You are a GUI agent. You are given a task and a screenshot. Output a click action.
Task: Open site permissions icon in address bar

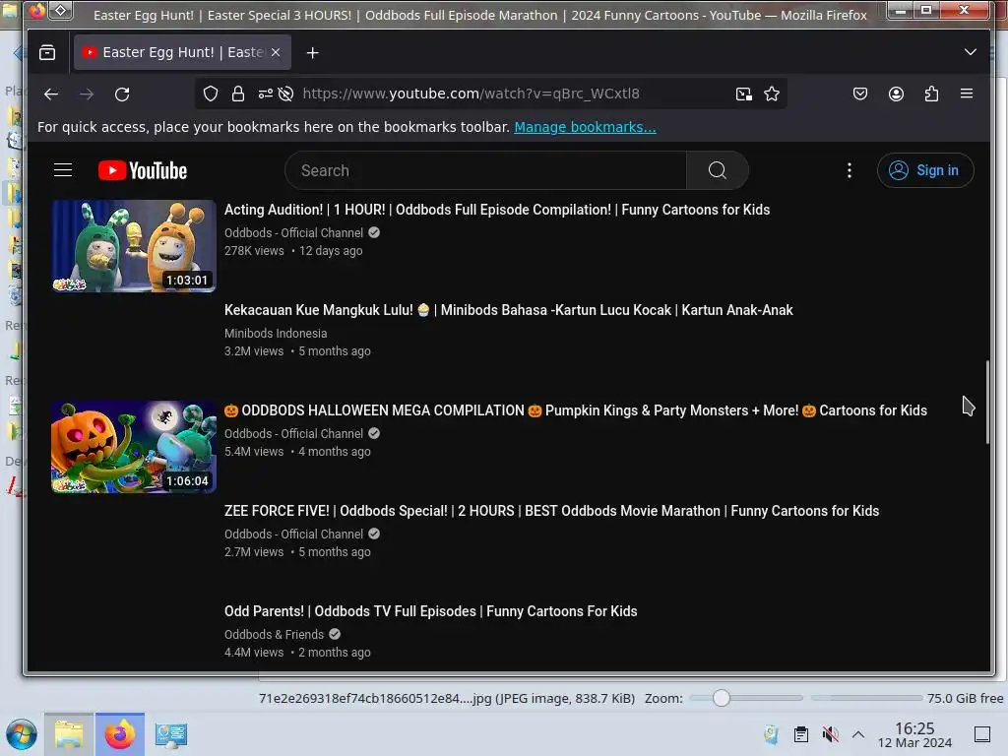point(266,94)
